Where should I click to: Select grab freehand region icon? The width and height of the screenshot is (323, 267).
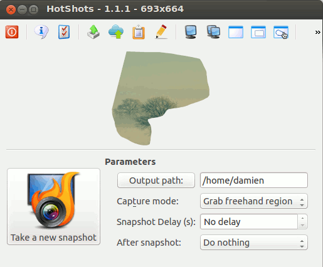[x=281, y=32]
